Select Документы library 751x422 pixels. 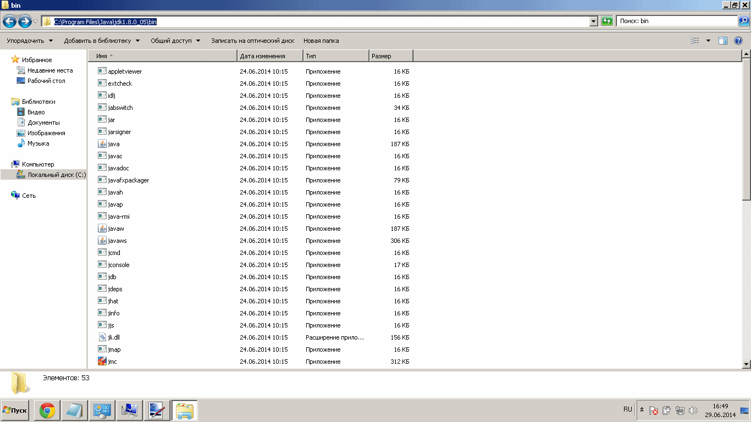[x=44, y=123]
